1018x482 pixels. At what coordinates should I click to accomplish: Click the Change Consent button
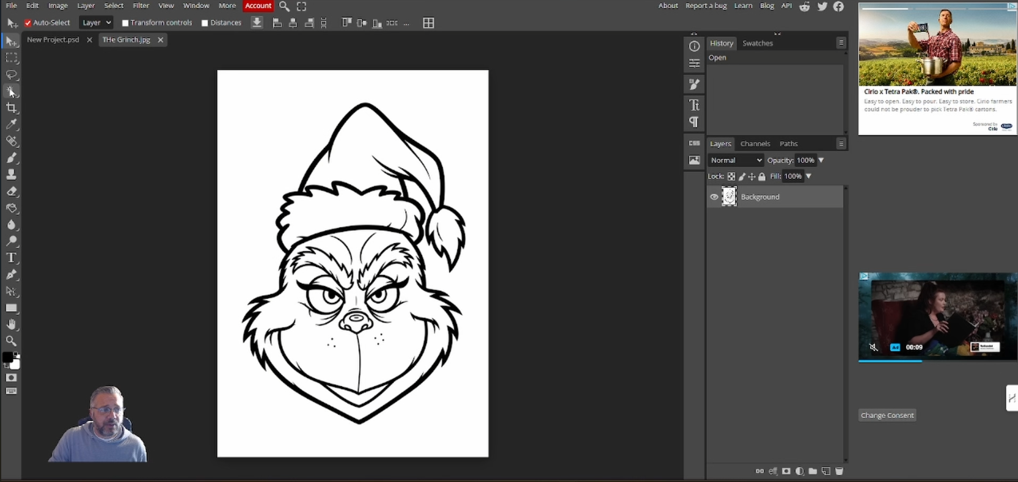[887, 415]
